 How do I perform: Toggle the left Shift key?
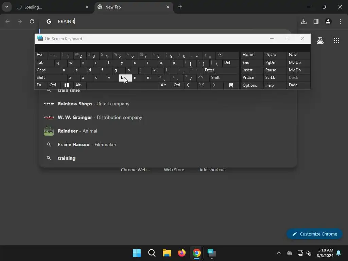click(51, 77)
